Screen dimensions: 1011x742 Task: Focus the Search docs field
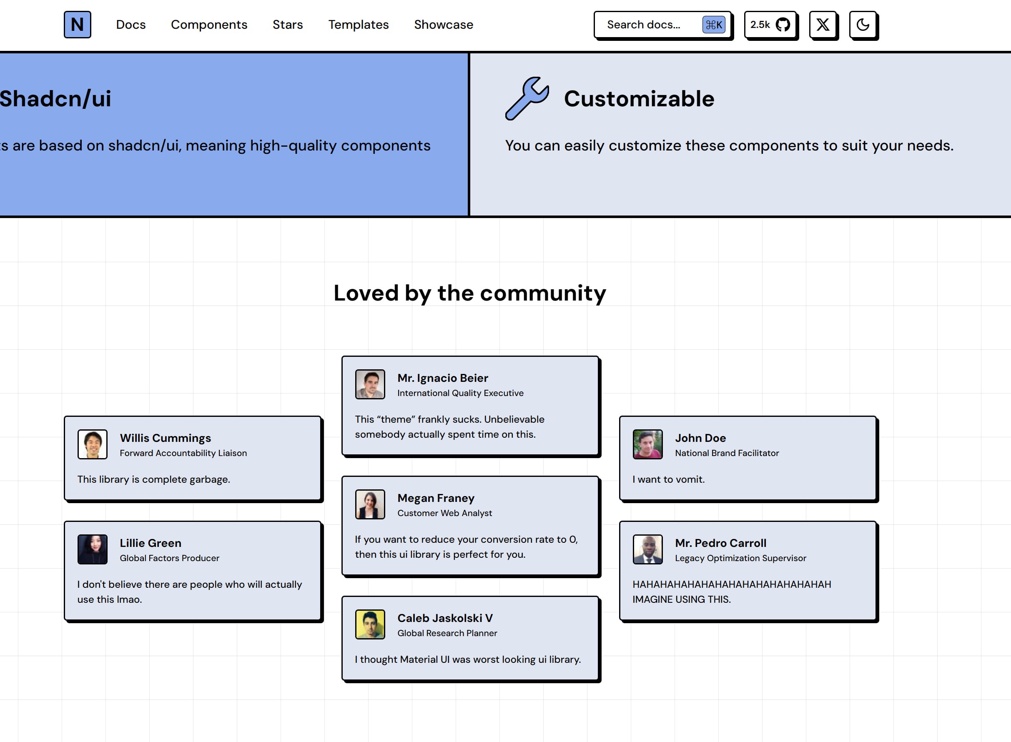(x=662, y=25)
